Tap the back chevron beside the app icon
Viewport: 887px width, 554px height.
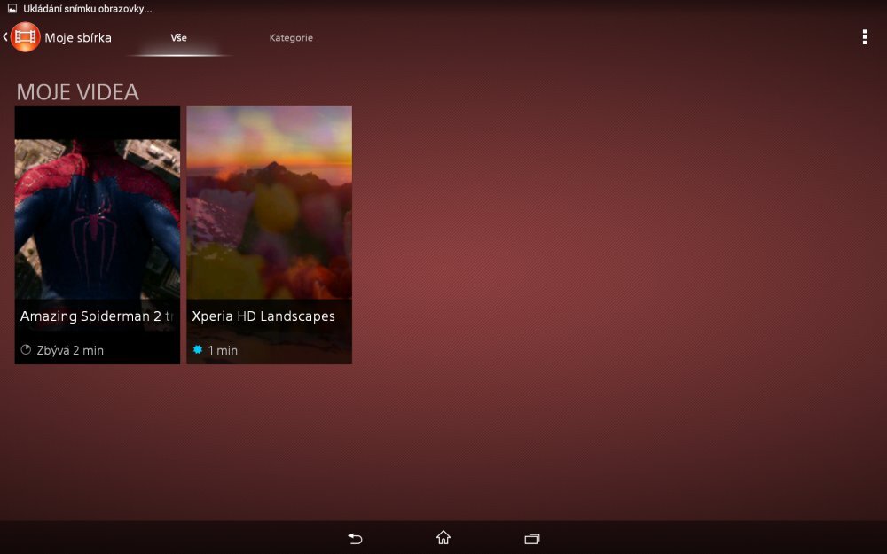pos(5,36)
